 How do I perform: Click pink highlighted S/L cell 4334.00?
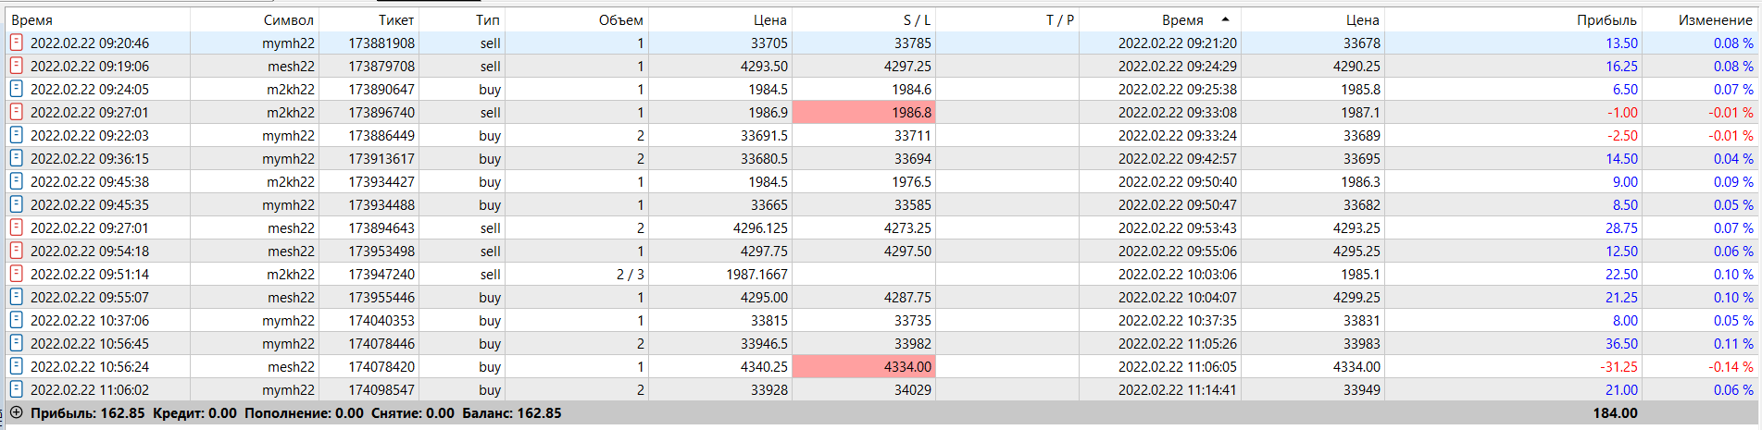[x=864, y=366]
